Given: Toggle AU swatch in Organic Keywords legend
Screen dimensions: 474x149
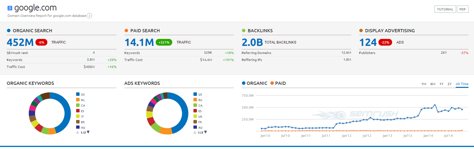Looking at the screenshot, I should [x=78, y=127].
